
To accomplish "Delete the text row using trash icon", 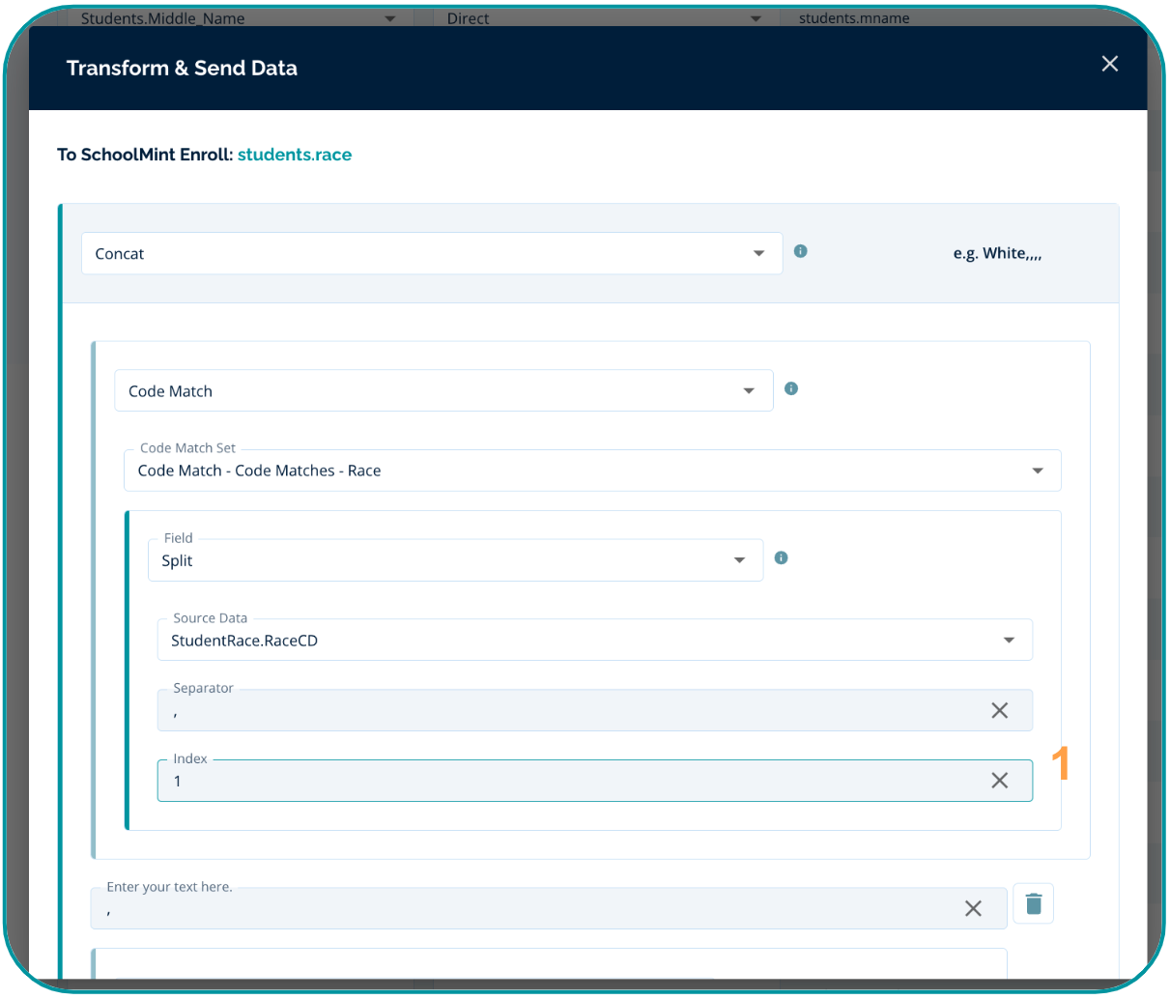I will click(1033, 903).
